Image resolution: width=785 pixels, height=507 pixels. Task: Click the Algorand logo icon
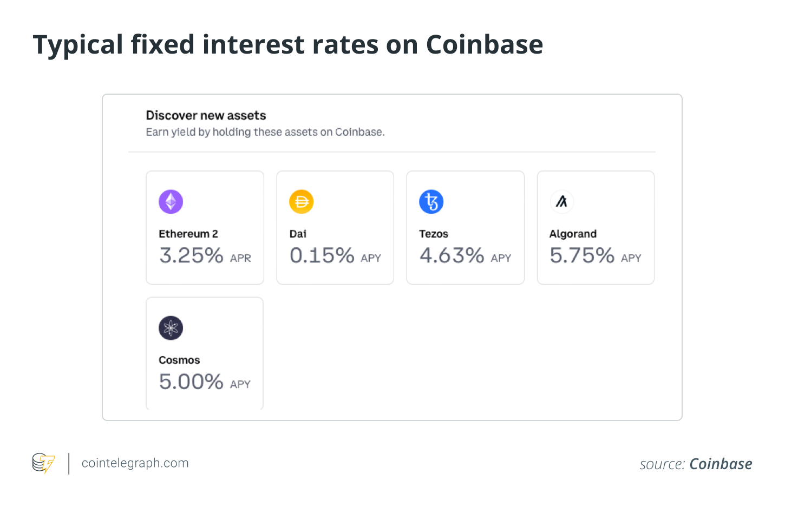(562, 202)
